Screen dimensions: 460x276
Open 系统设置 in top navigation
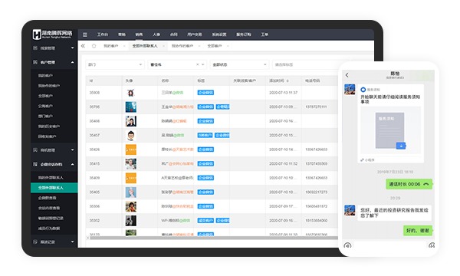[219, 34]
